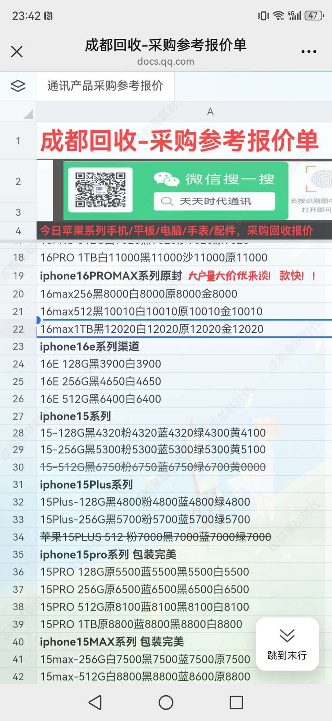The width and height of the screenshot is (332, 721).
Task: Tap the Android back navigation triangle
Action: coord(95,703)
